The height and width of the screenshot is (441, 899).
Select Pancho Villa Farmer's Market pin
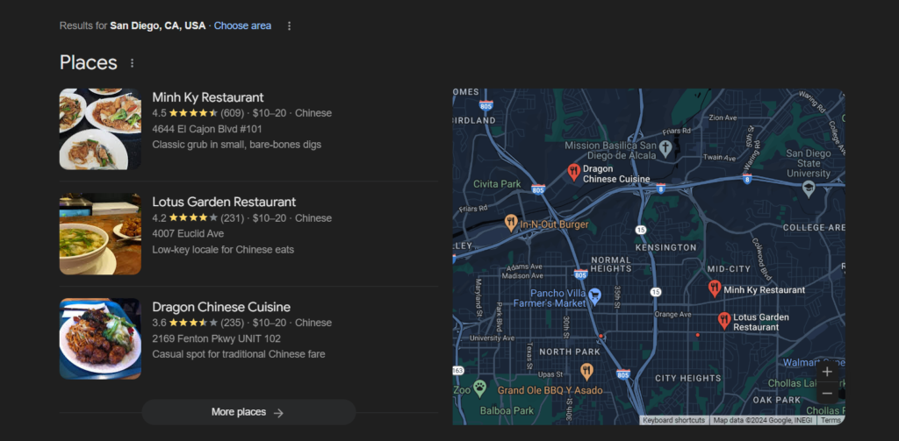tap(594, 295)
